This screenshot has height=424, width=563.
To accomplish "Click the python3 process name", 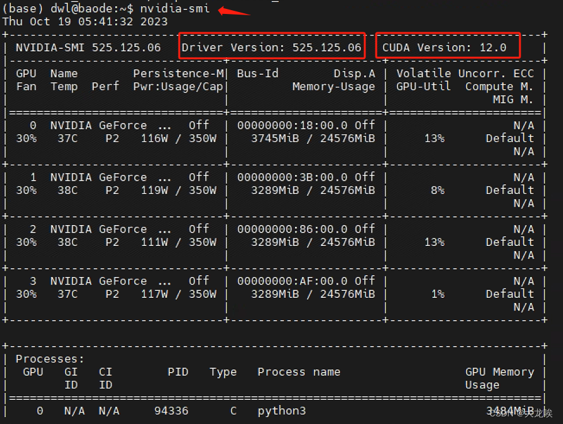I will [x=281, y=411].
